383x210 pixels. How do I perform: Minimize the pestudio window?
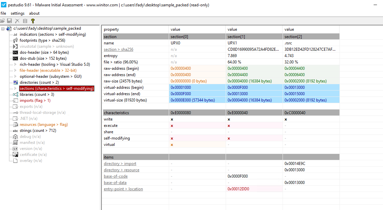(x=375, y=5)
